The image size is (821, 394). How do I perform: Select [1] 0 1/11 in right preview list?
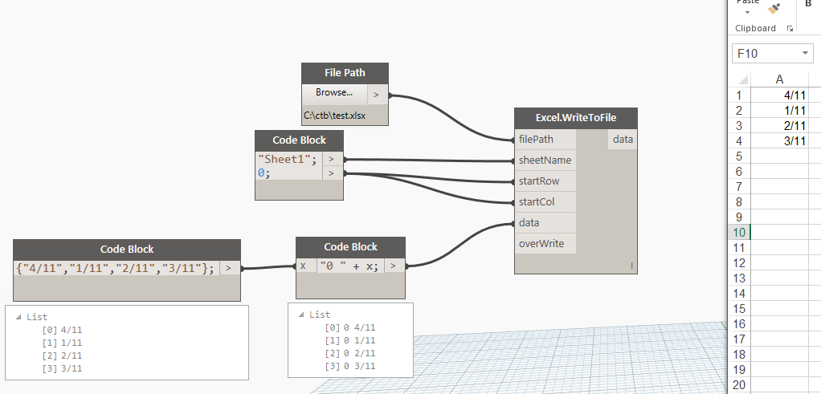[x=349, y=340]
